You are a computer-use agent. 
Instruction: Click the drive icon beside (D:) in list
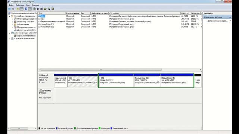pyautogui.click(x=40, y=19)
